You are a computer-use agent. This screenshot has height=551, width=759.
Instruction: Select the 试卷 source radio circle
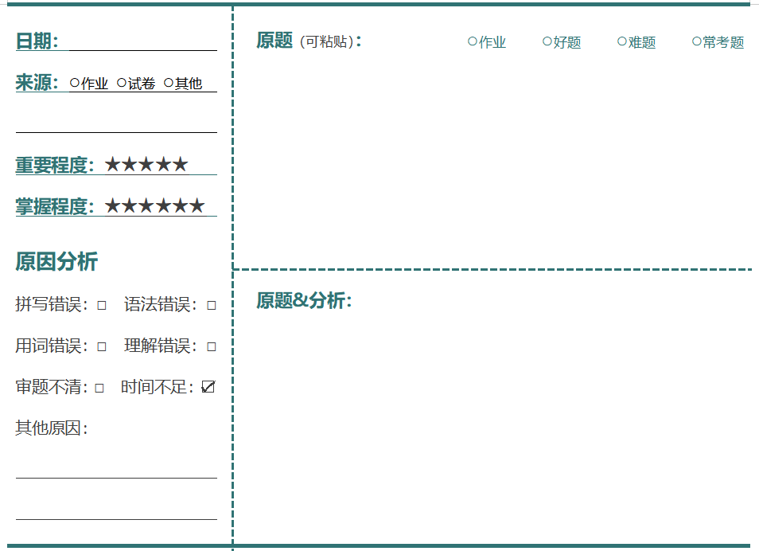[122, 83]
